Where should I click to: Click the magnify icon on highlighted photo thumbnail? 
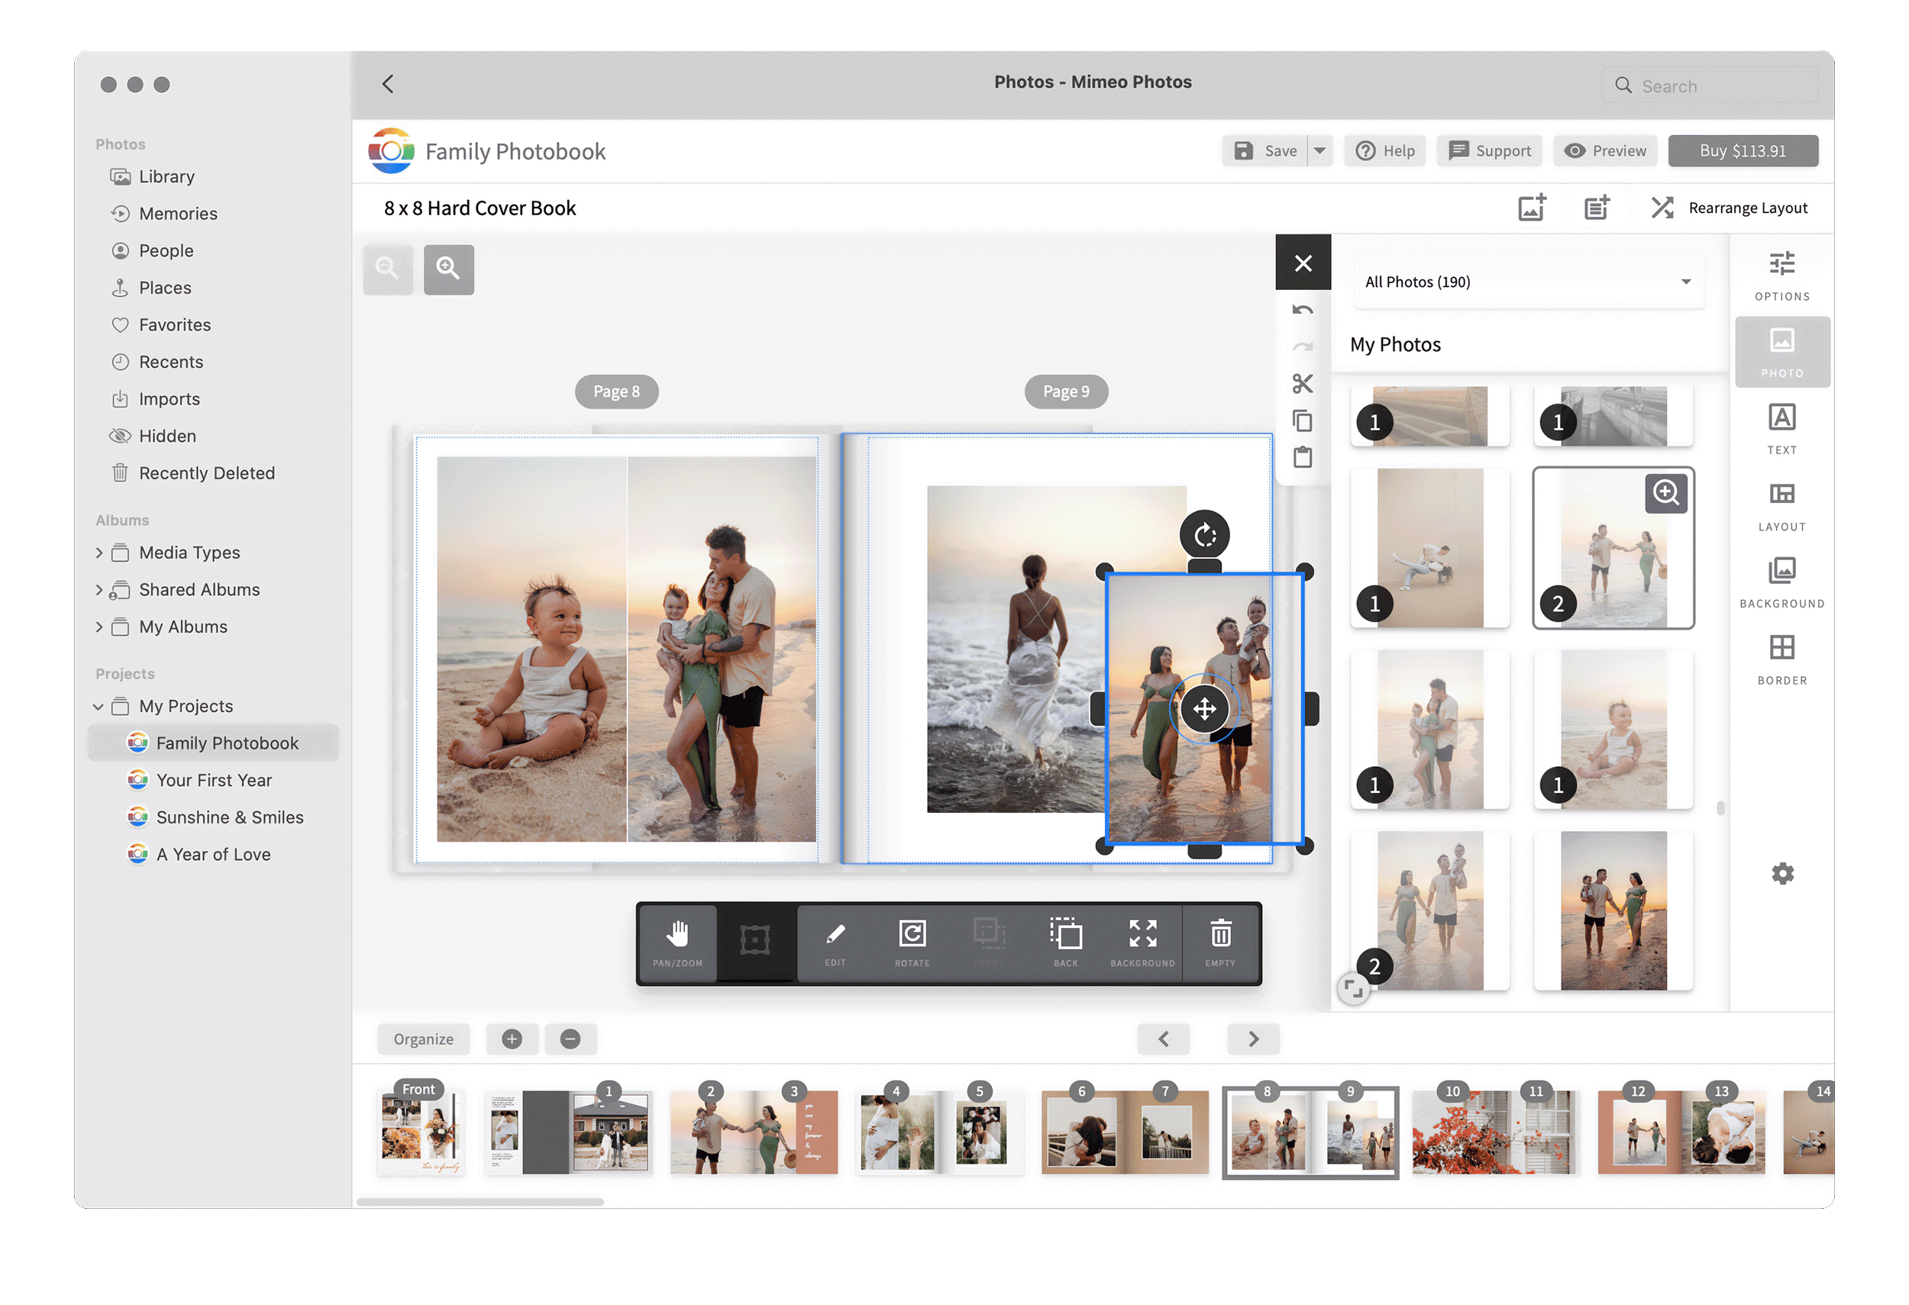coord(1666,492)
